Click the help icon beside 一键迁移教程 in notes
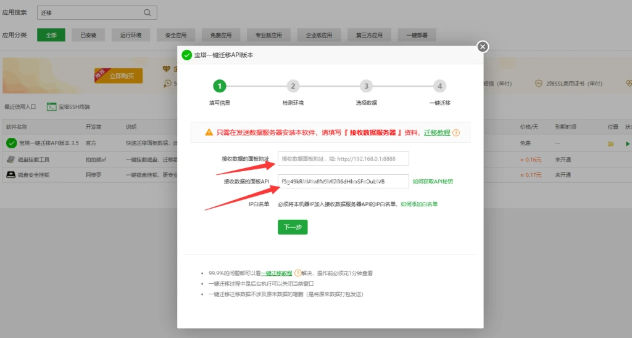Screen dimensions: 632x338 [297, 273]
